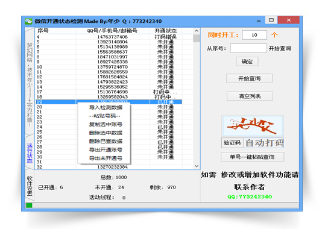
Task: Select row with number 14763737406
Action: pos(109,37)
